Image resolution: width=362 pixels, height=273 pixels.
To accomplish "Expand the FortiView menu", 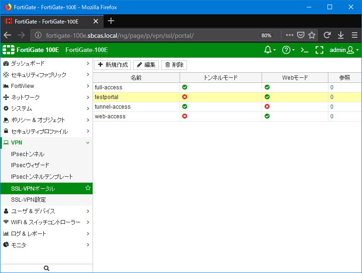I will (47, 86).
